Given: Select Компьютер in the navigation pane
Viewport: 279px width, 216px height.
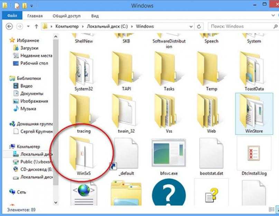Looking at the screenshot, I should point(28,147).
